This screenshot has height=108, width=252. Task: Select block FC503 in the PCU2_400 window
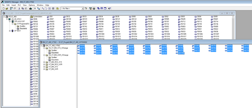pos(34,69)
